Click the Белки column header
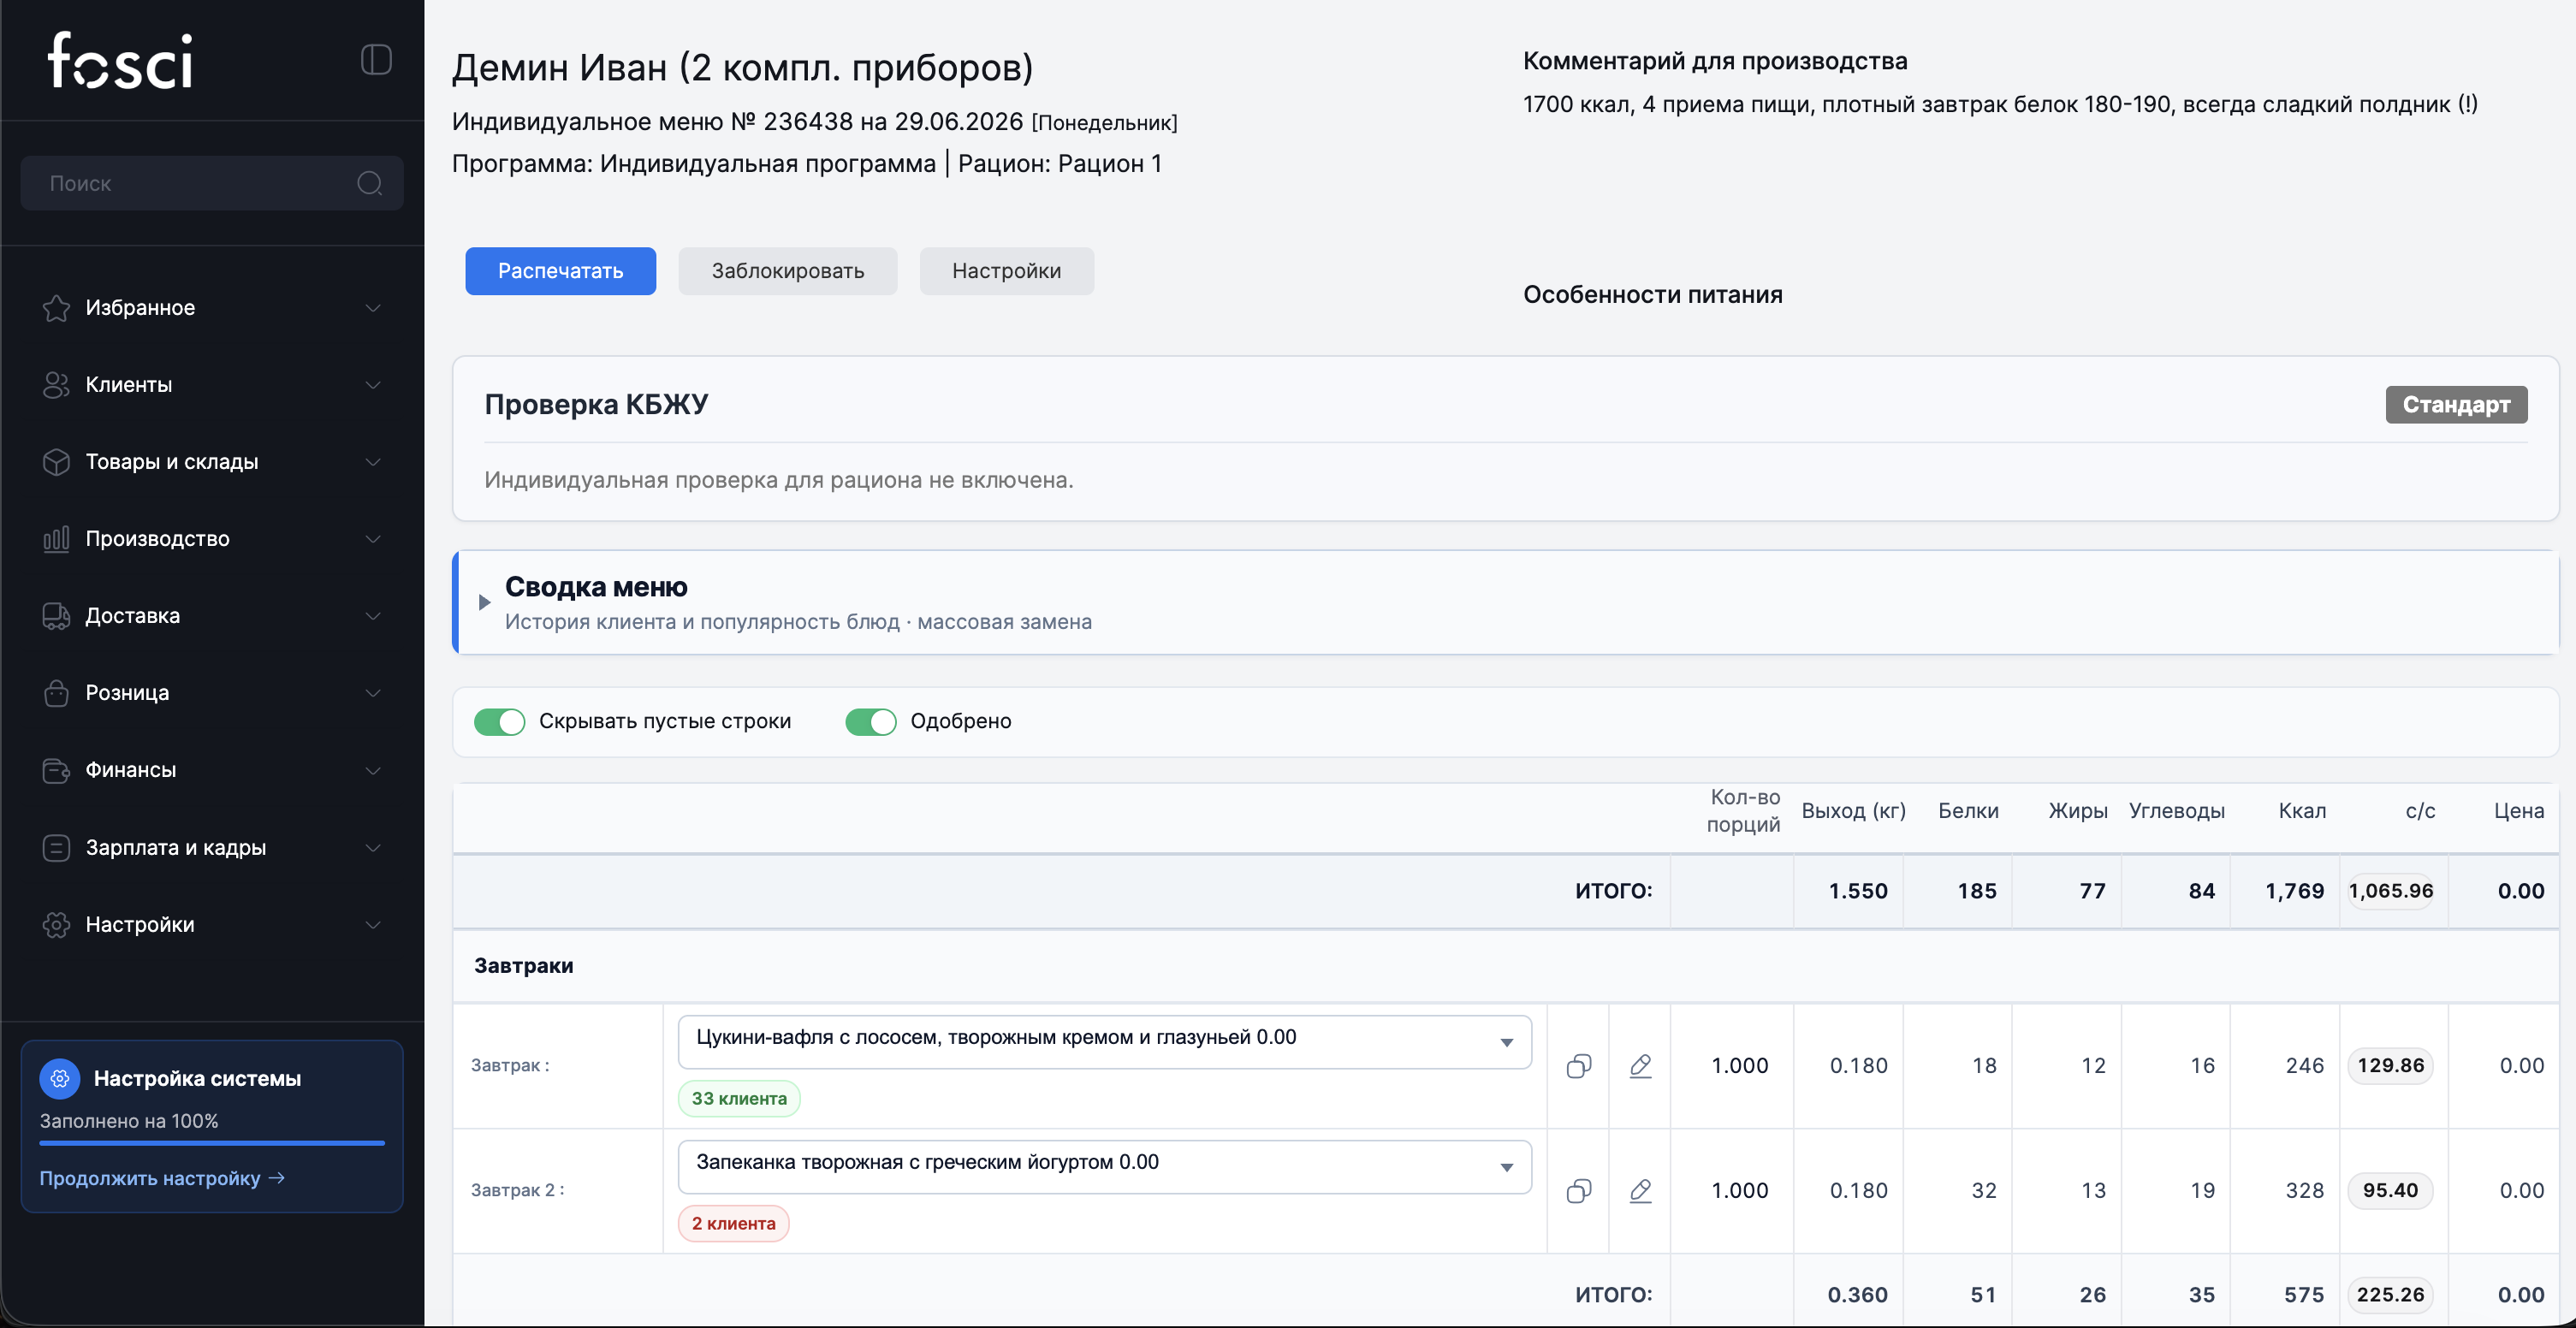2576x1328 pixels. (x=1968, y=811)
